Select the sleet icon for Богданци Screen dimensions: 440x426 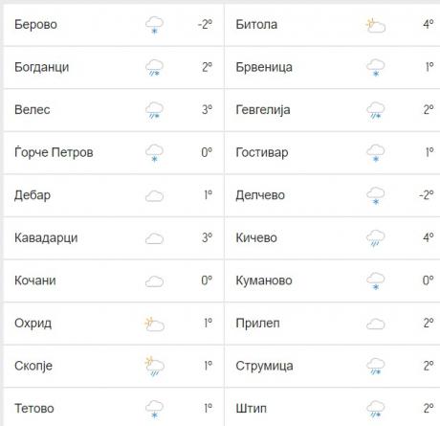pyautogui.click(x=154, y=68)
